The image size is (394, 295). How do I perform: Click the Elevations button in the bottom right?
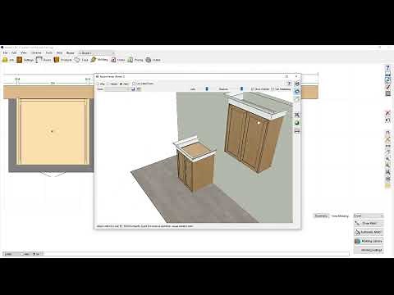click(321, 216)
